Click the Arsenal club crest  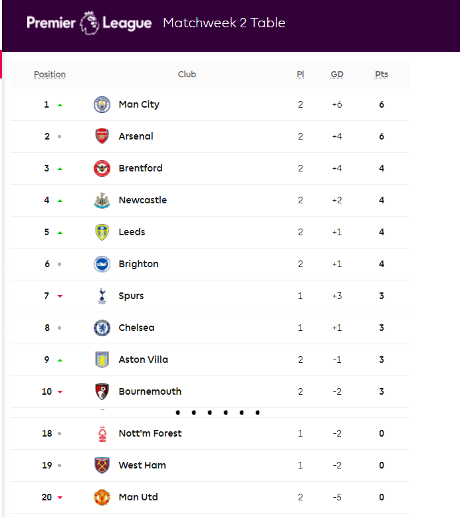(x=102, y=136)
